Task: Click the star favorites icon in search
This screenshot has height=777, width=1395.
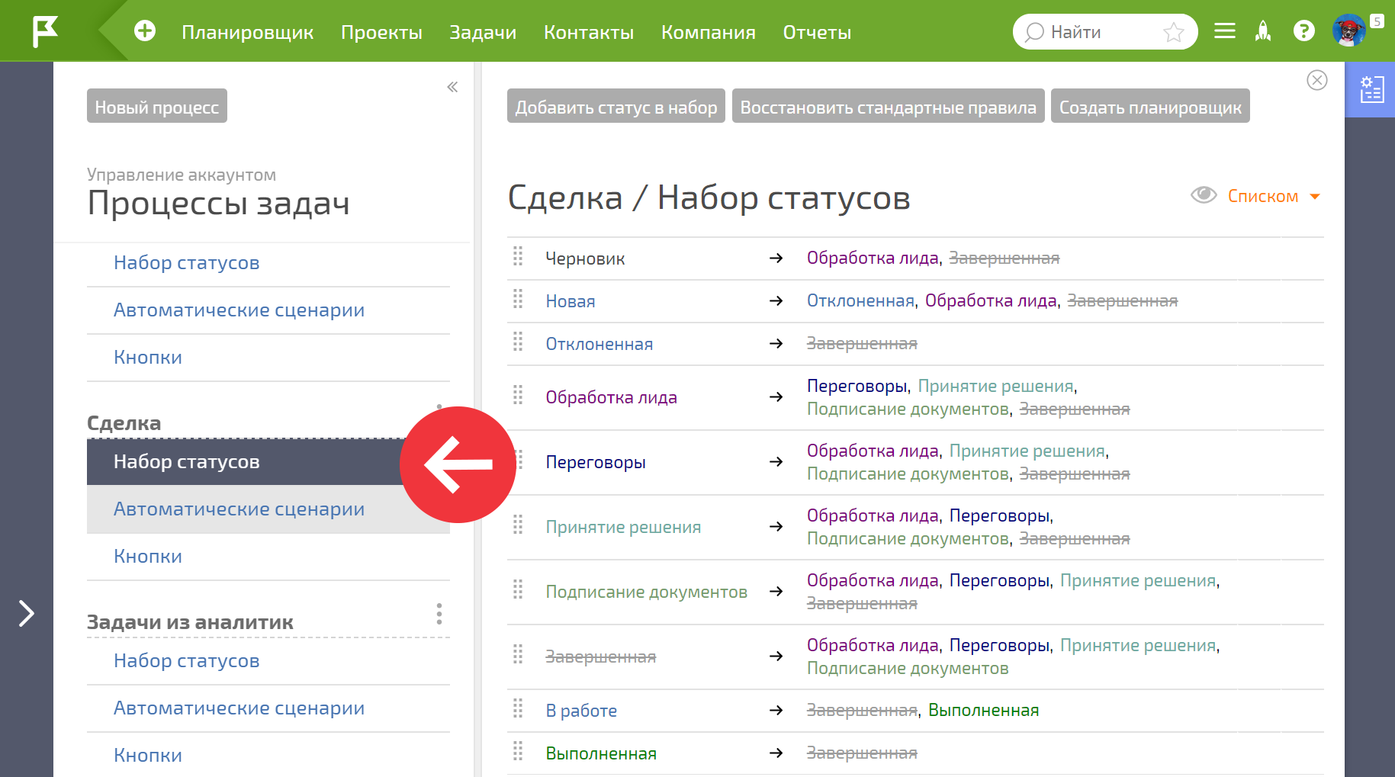Action: (x=1174, y=32)
